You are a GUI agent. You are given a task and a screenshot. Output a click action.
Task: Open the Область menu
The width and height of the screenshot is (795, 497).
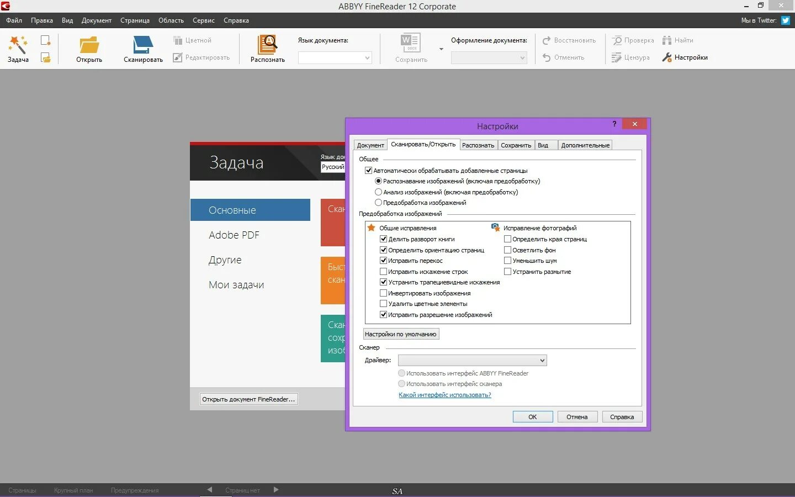(171, 20)
